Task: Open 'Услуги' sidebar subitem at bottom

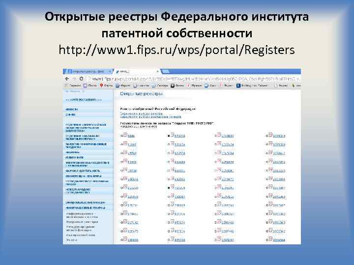Action: click(x=72, y=240)
